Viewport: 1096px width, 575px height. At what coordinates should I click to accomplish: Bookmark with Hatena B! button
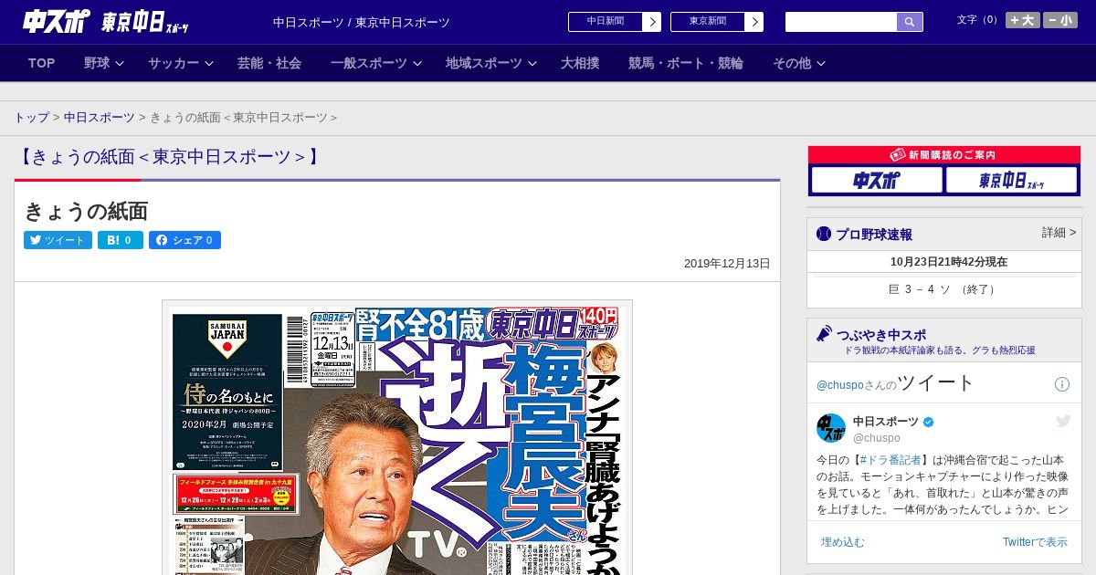point(121,240)
